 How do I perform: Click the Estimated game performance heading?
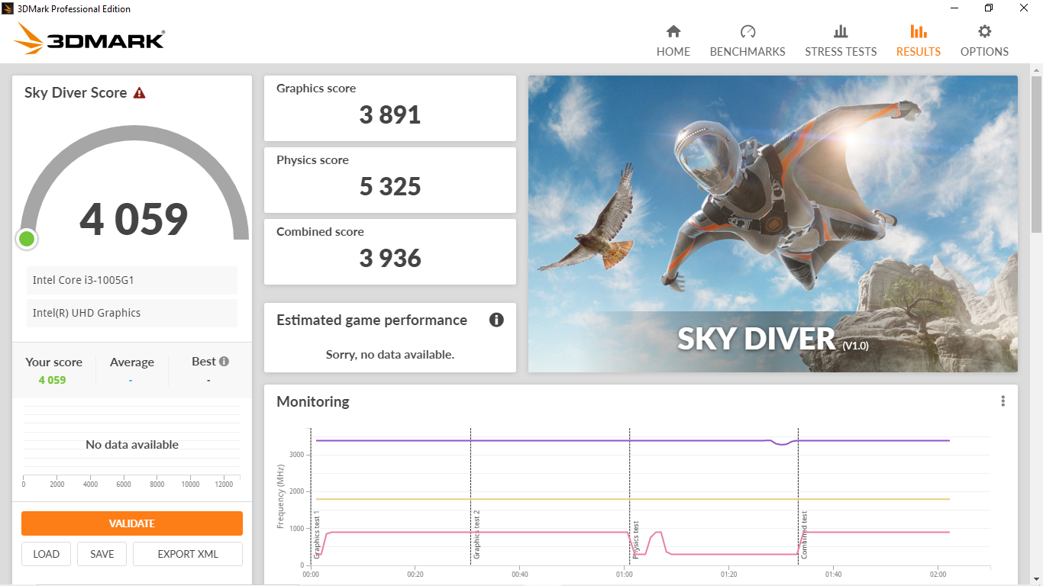pyautogui.click(x=372, y=320)
